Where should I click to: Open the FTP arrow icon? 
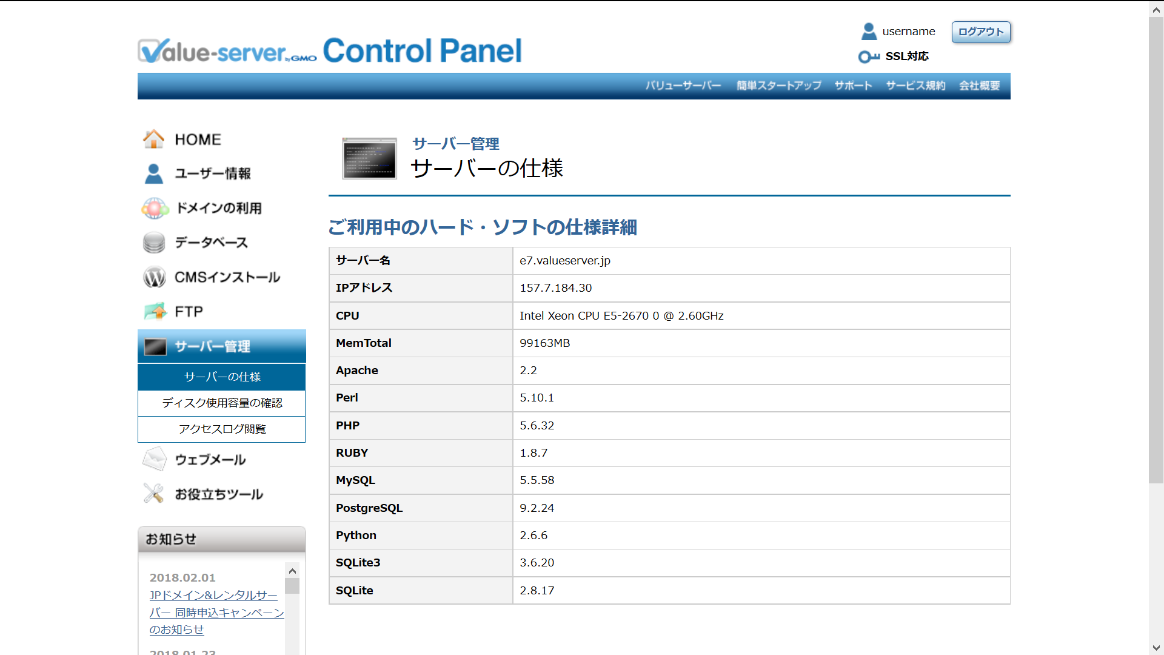click(155, 311)
